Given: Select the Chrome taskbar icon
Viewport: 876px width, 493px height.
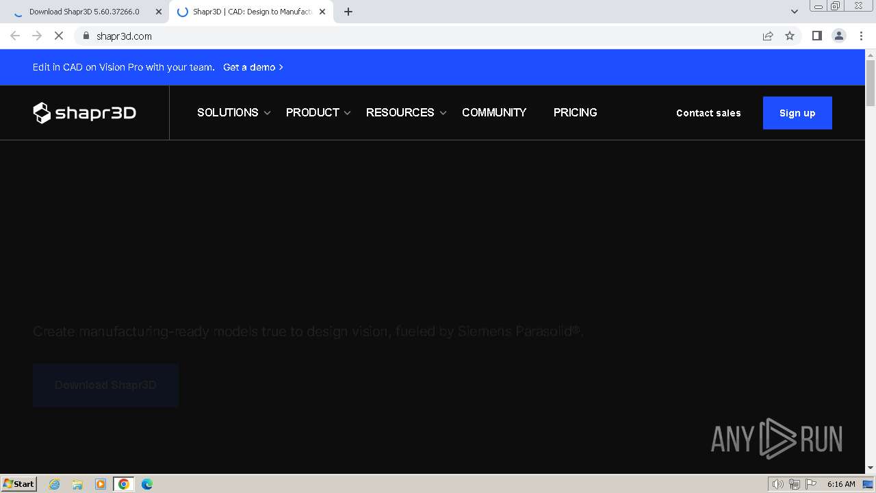Looking at the screenshot, I should coord(124,483).
